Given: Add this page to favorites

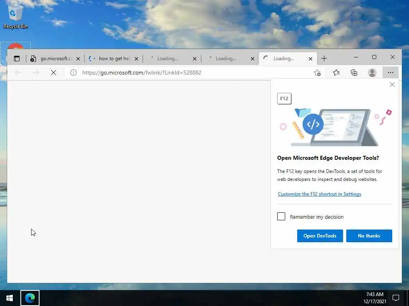Looking at the screenshot, I should [317, 73].
